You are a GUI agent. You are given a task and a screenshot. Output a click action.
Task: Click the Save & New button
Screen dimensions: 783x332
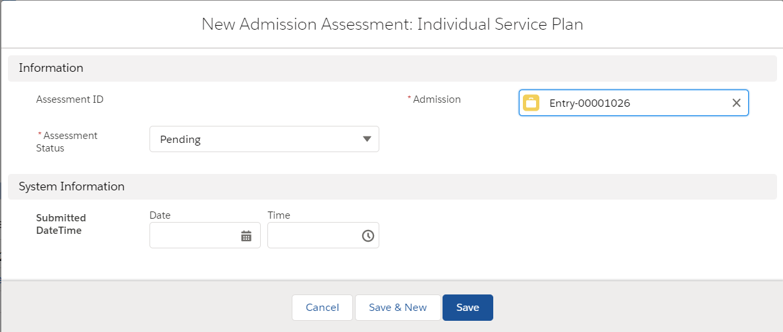(x=398, y=308)
